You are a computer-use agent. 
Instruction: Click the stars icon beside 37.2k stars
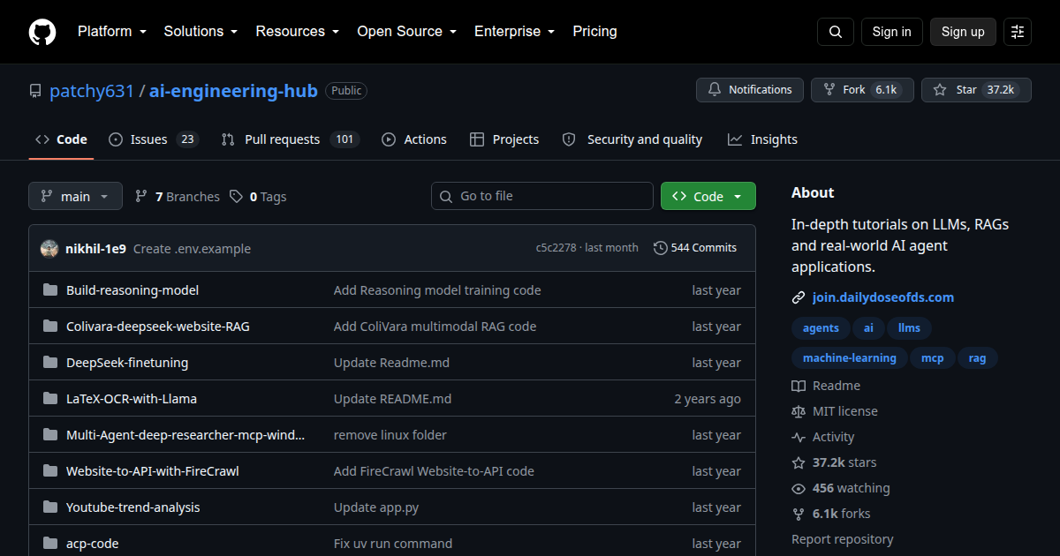[799, 462]
